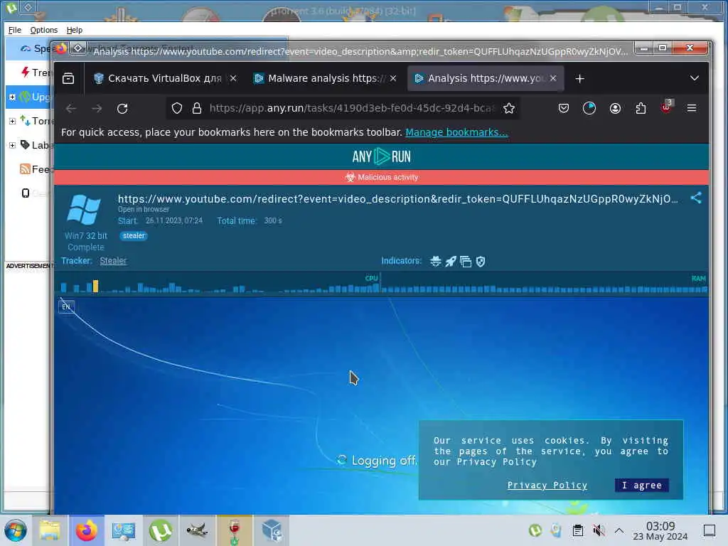The image size is (728, 546).
Task: Click the Firefox back arrow button
Action: pos(71,109)
